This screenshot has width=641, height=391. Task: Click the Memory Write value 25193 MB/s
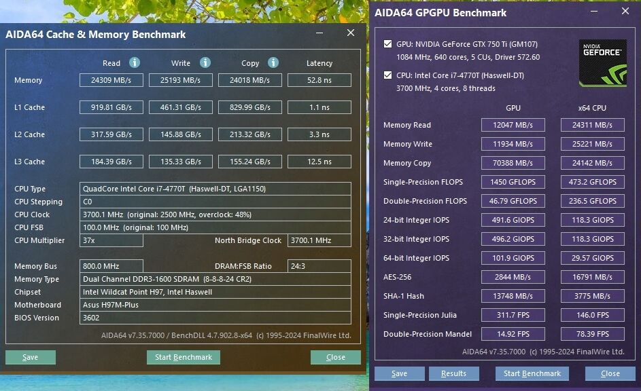pos(181,80)
